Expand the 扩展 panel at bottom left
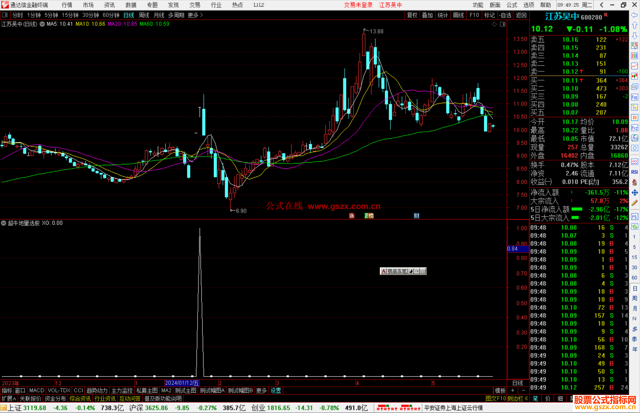 click(x=9, y=398)
